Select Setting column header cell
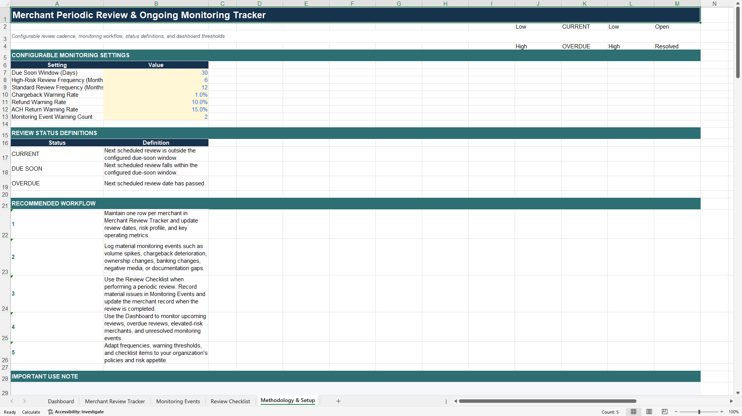The height and width of the screenshot is (416, 742). 57,65
